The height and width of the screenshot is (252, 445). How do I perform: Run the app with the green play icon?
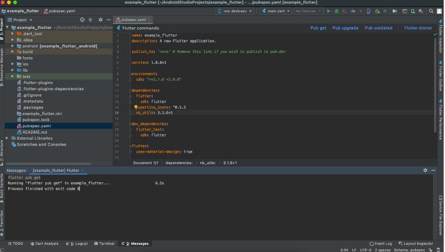(329, 11)
